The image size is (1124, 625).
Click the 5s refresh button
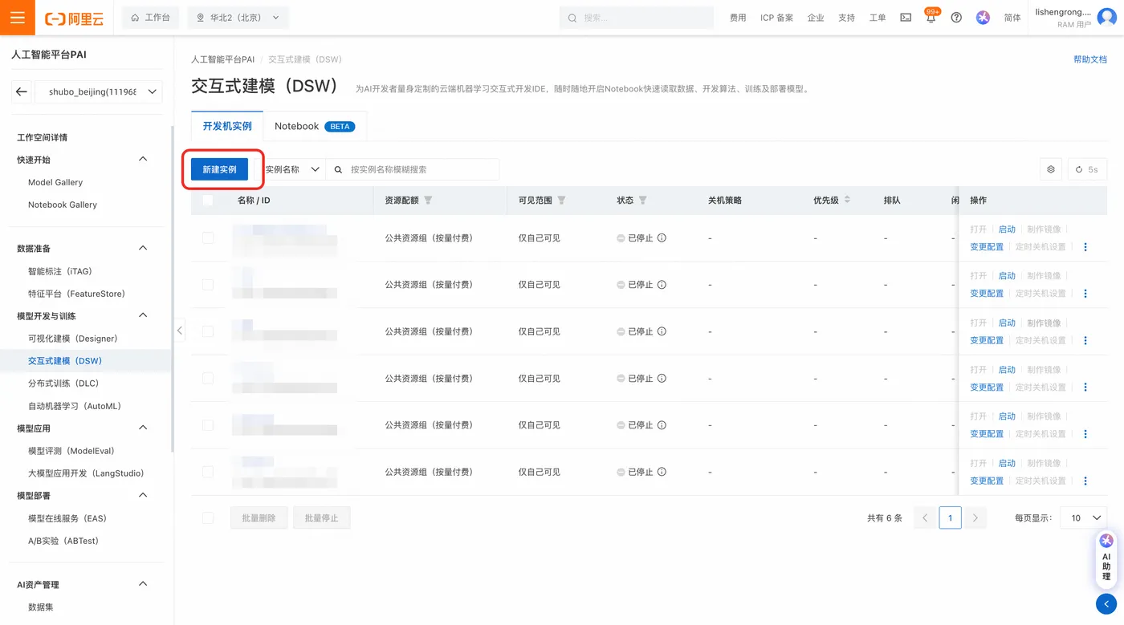(x=1087, y=169)
